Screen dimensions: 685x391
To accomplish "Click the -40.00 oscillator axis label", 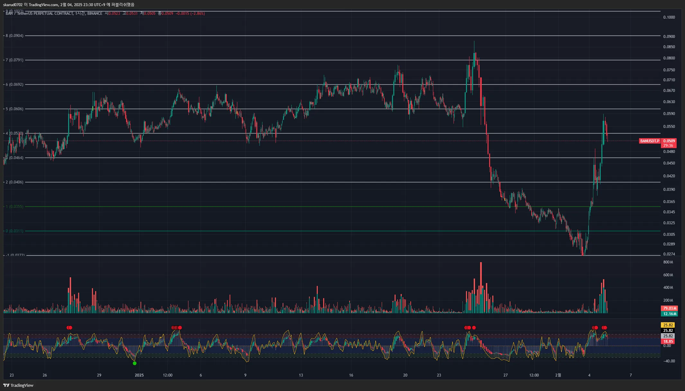I will tap(669, 361).
